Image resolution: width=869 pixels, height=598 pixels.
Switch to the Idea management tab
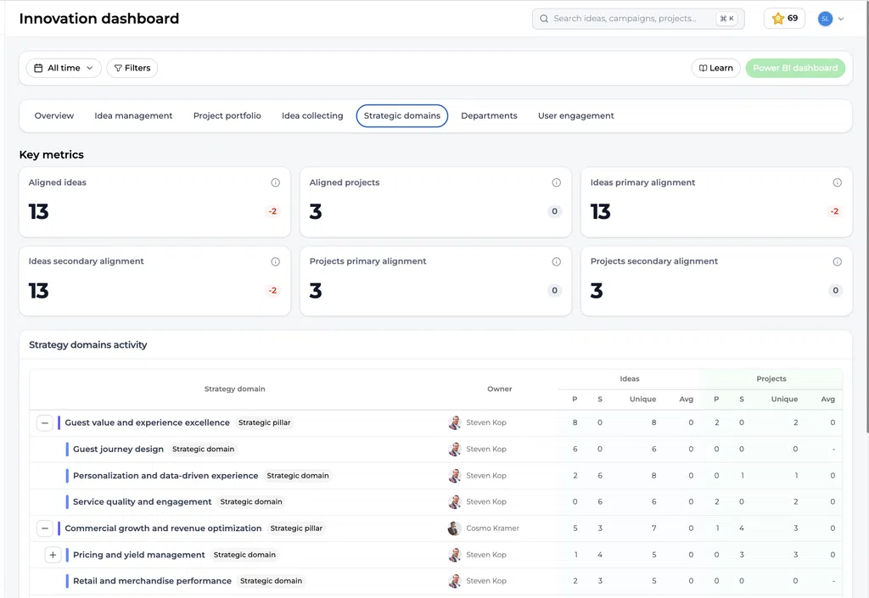pos(133,115)
